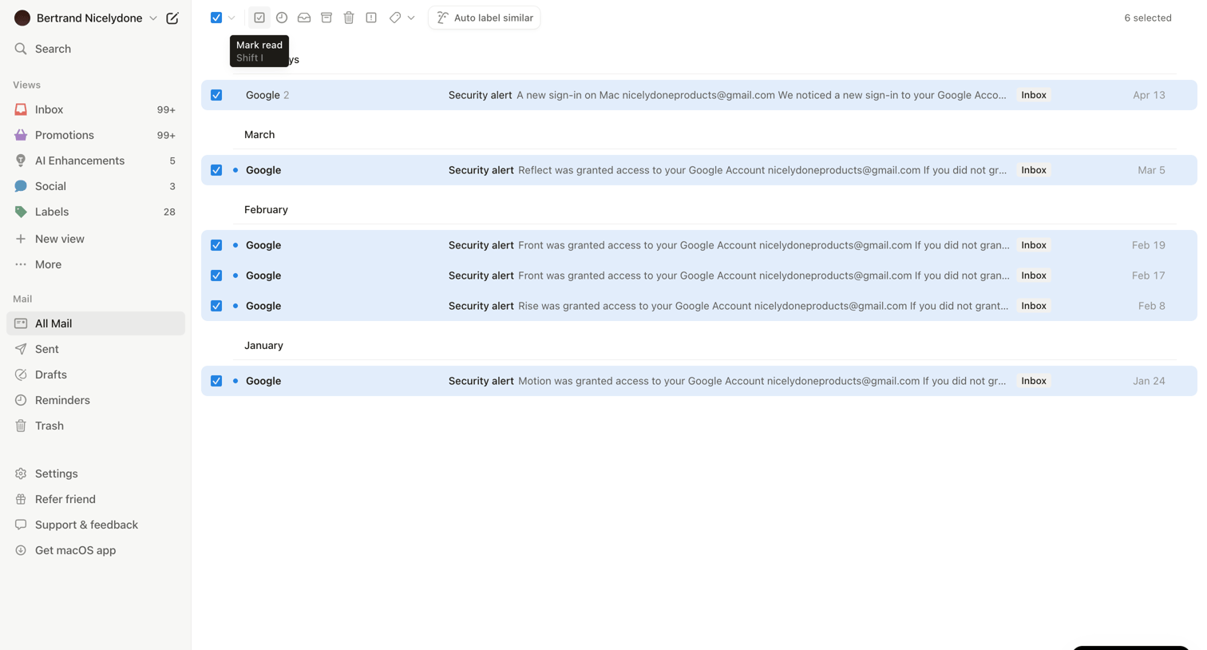Viewport: 1207px width, 650px height.
Task: Click the More ellipsis icon
Action: [x=21, y=264]
